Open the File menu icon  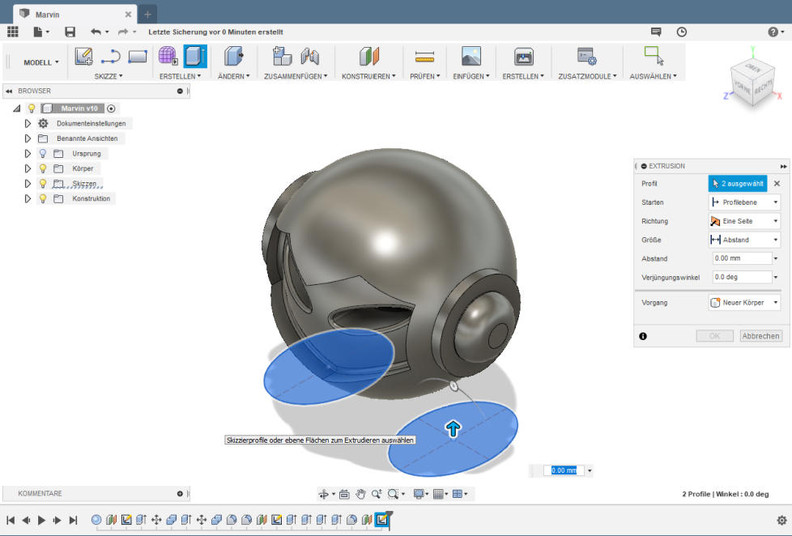click(x=38, y=32)
